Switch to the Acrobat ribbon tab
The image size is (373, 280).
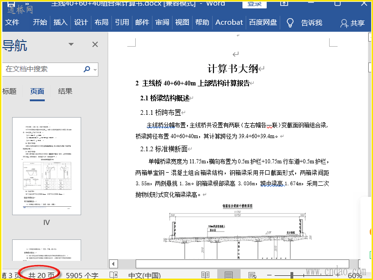(229, 22)
